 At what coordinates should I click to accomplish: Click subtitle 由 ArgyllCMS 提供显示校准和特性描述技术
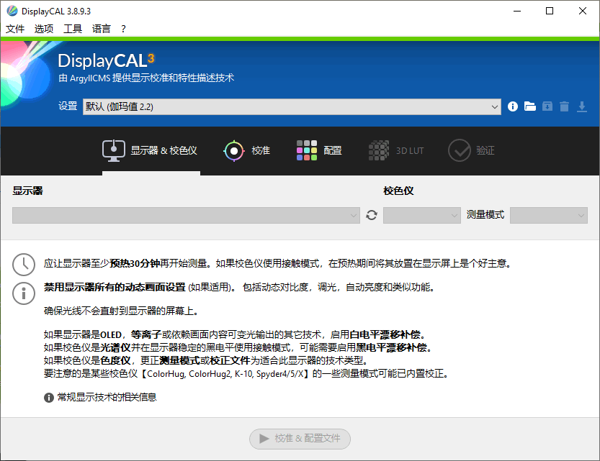pyautogui.click(x=146, y=78)
